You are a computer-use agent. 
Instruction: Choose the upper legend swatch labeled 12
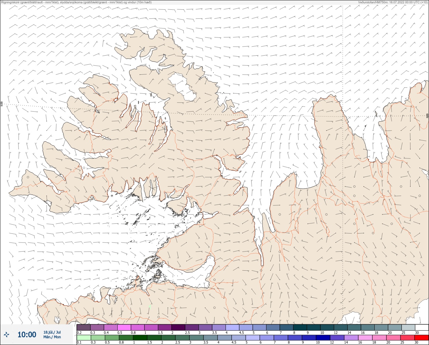pos(341,327)
